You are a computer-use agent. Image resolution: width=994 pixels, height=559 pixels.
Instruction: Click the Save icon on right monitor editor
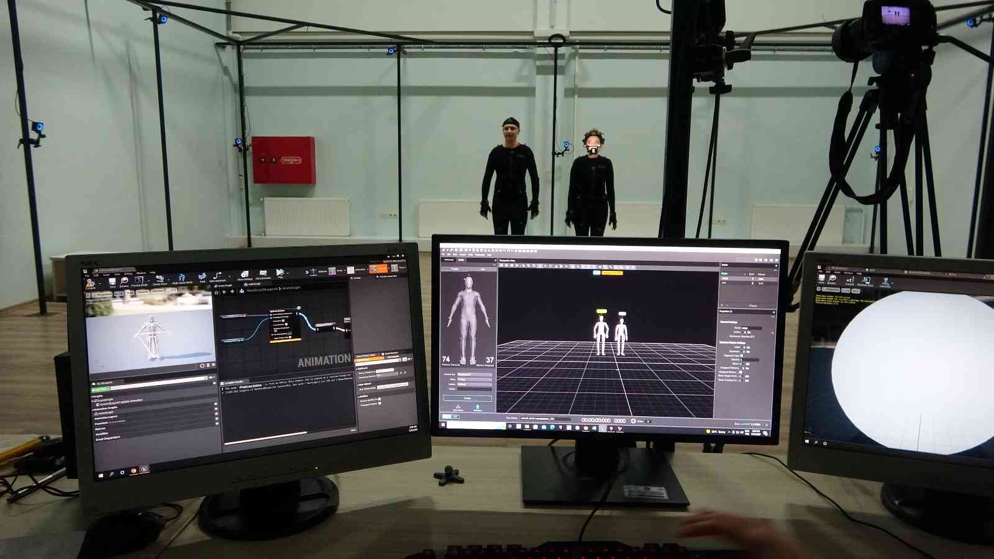click(x=821, y=279)
